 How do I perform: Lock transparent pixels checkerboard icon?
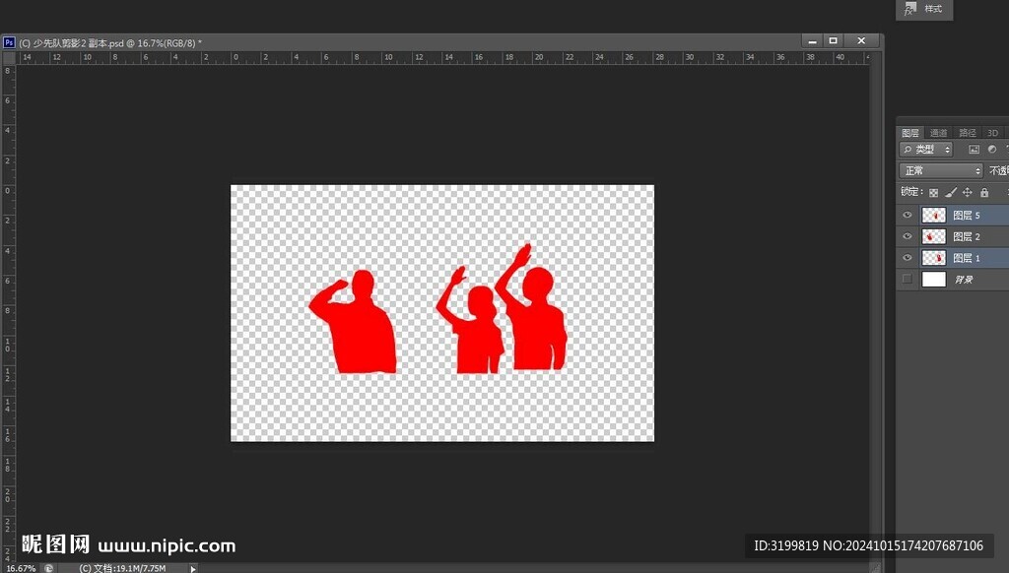click(x=934, y=192)
